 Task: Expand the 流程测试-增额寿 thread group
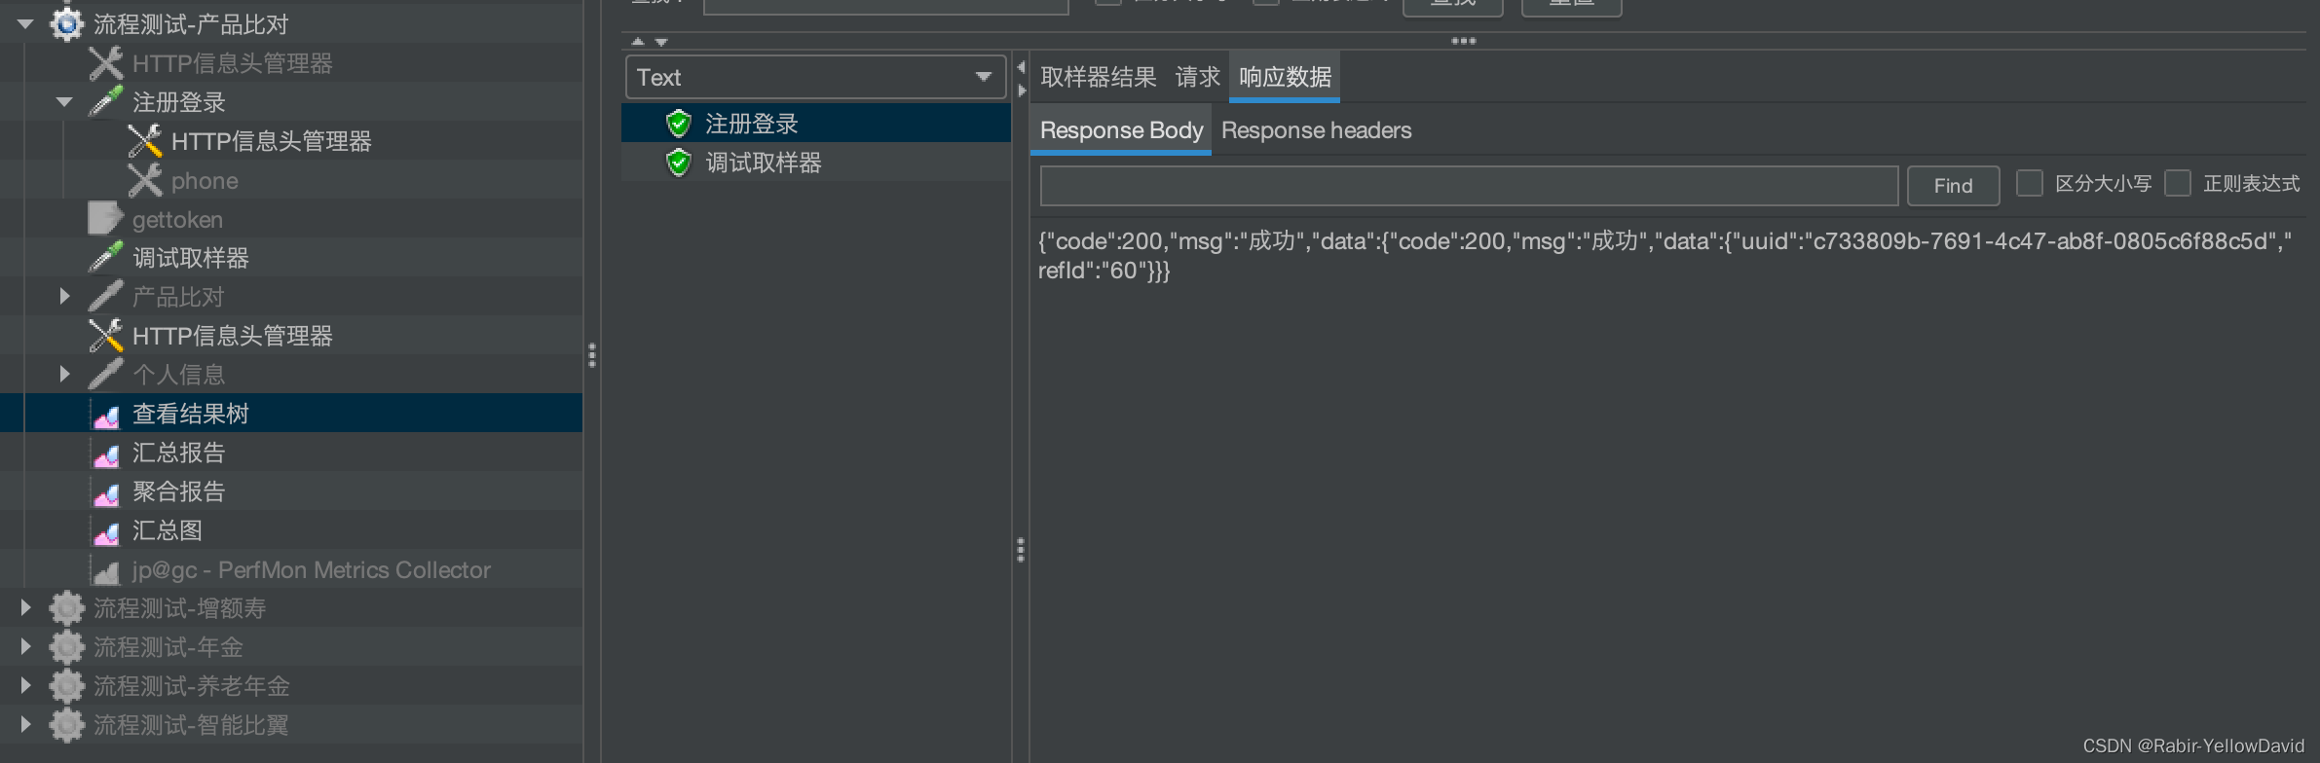[x=26, y=607]
